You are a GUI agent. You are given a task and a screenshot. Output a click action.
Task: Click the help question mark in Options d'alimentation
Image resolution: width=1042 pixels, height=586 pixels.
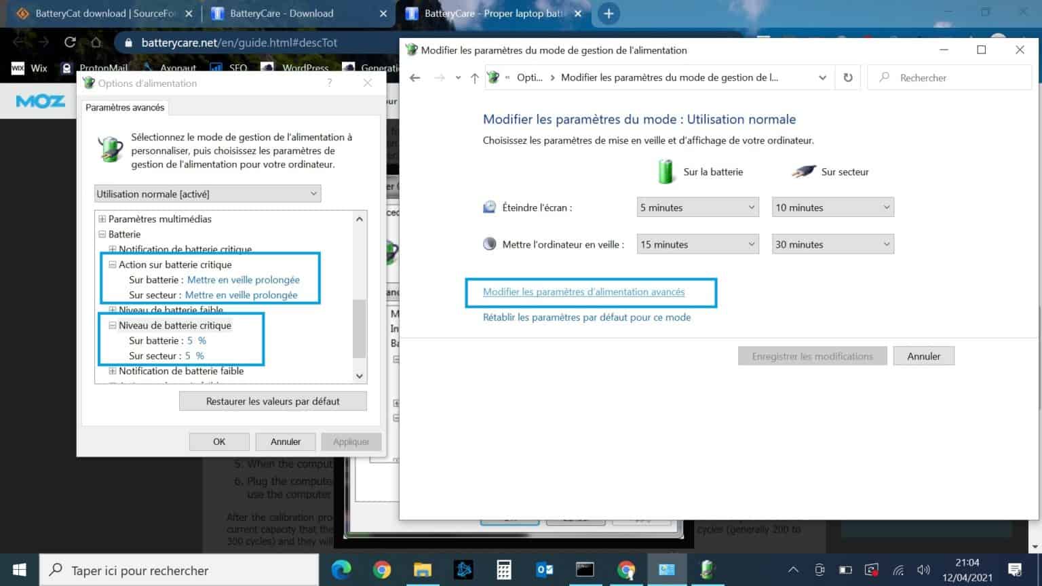tap(330, 83)
